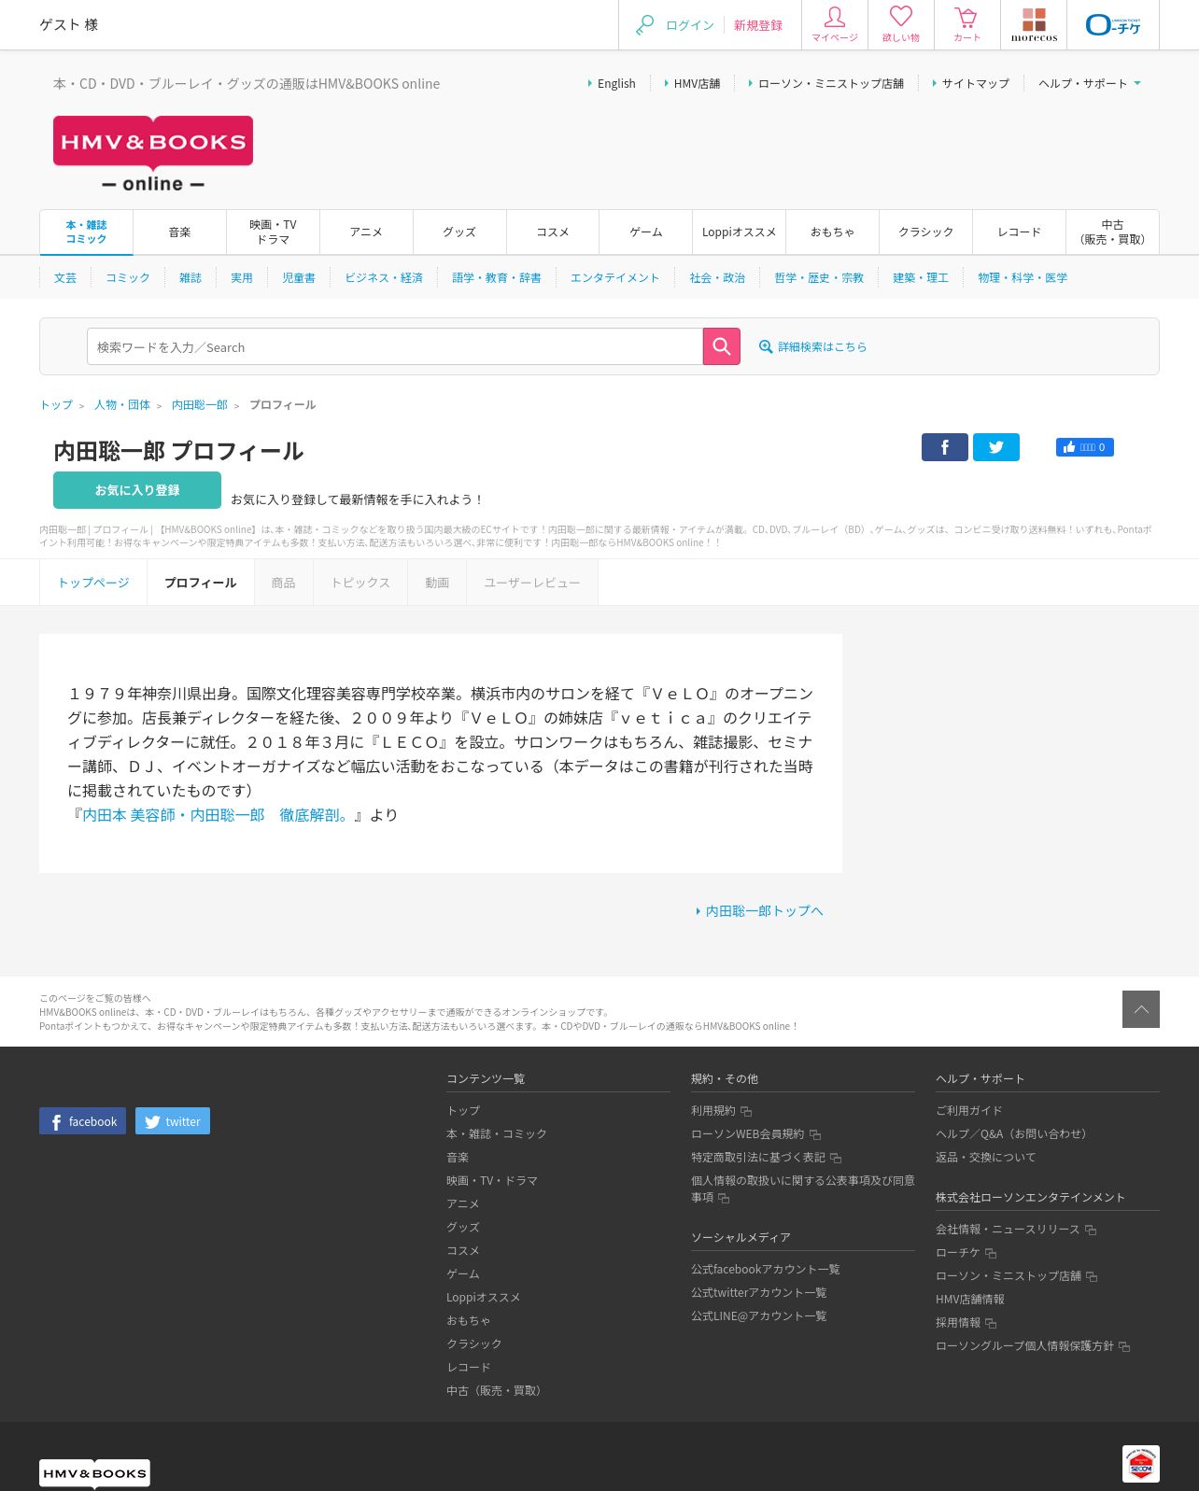Select the ゲーム category tab
This screenshot has height=1491, width=1199.
(x=646, y=232)
